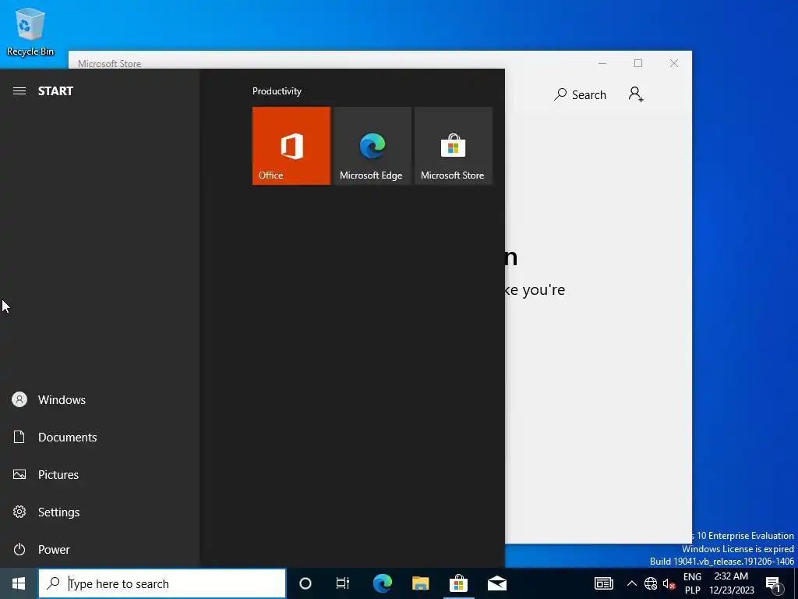This screenshot has width=798, height=599.
Task: Open Task View on the taskbar
Action: coord(343,583)
